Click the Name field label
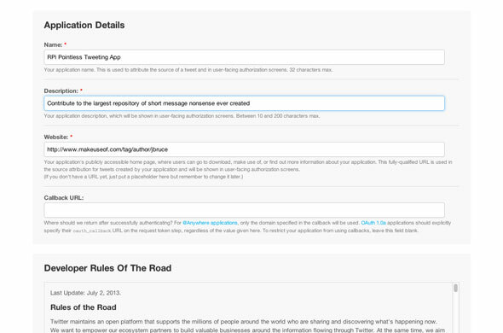Screen dimensions: 503x333 [53, 44]
